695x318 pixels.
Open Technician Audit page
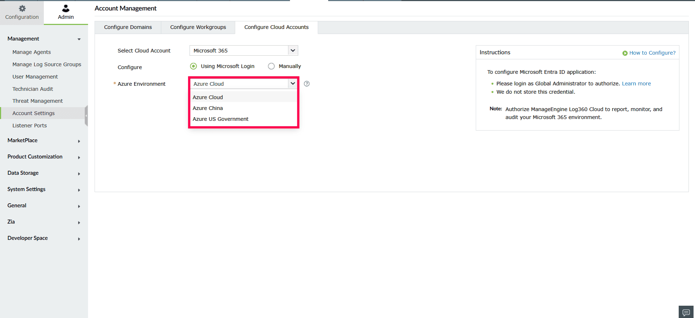coord(33,89)
